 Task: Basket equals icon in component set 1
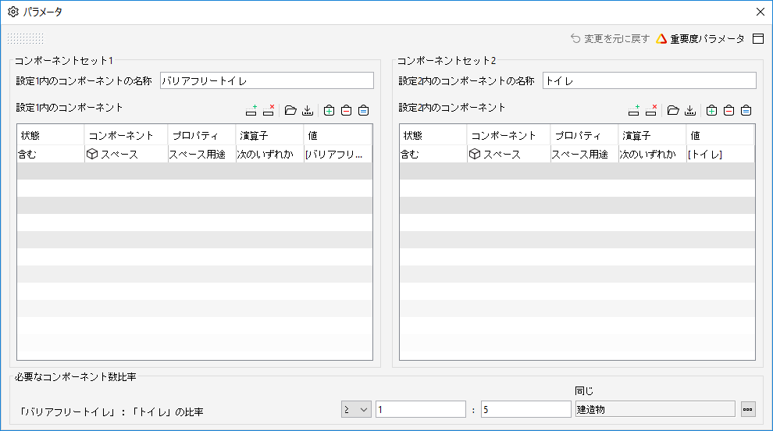[x=364, y=110]
